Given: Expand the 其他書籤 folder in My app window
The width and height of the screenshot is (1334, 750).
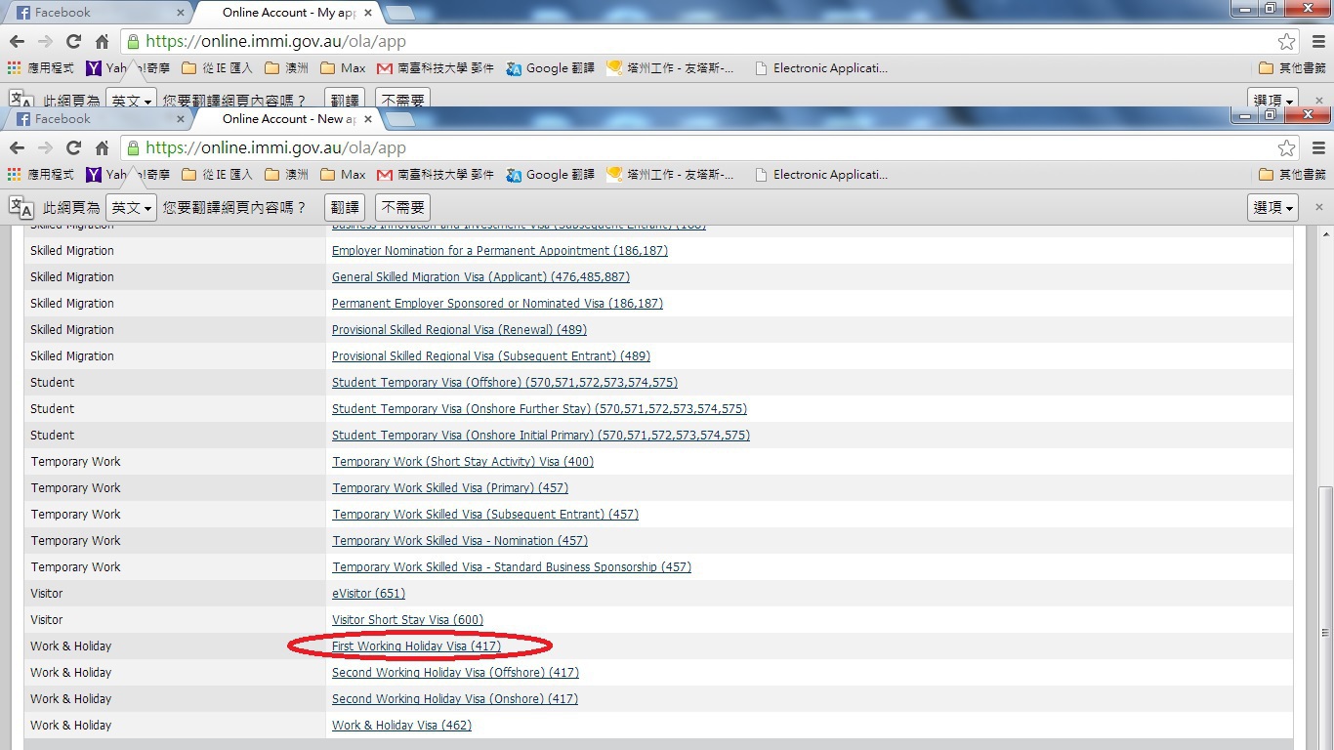Looking at the screenshot, I should [1293, 68].
